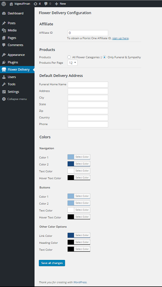Click the State input field
The image size is (162, 287).
click(x=88, y=104)
